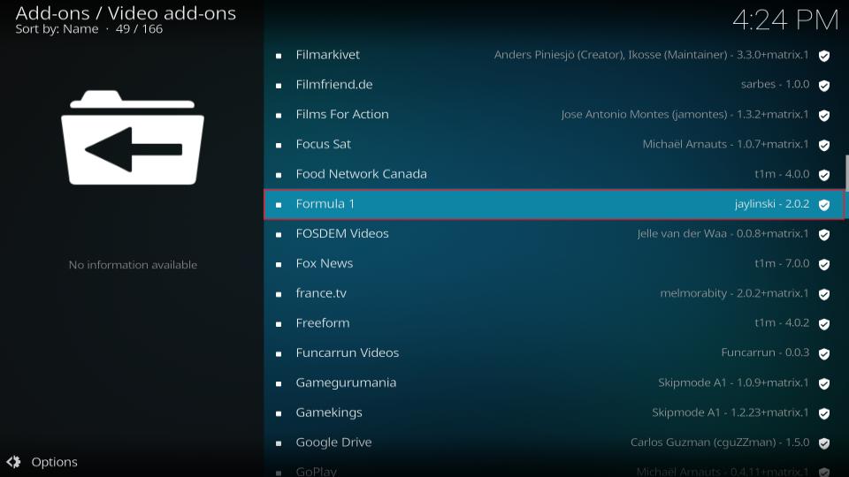
Task: Click the melmorabity - 2.0.2+matrix.1 text
Action: (x=734, y=293)
